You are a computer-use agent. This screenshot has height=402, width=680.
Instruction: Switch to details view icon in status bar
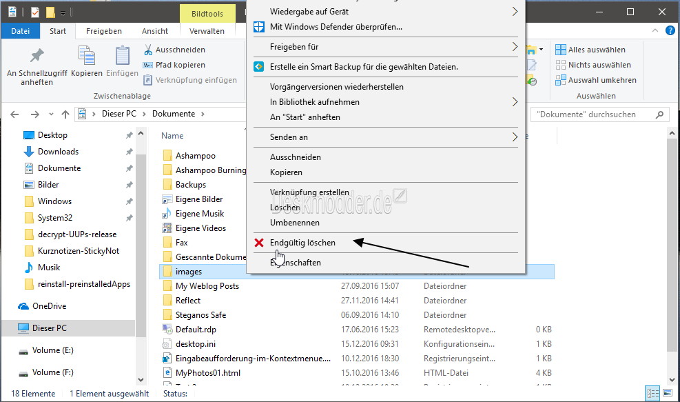pos(652,393)
